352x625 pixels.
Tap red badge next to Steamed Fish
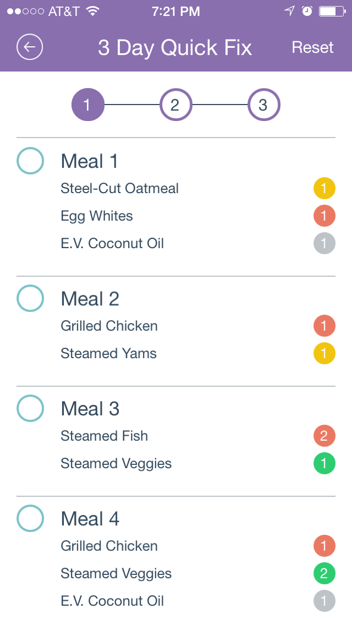[324, 436]
